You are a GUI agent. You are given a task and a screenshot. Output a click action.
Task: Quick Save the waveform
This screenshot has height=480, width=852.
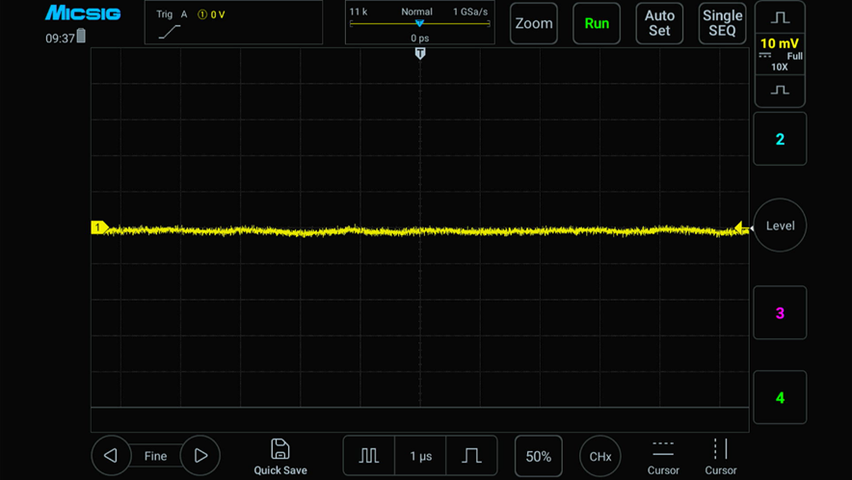[280, 457]
